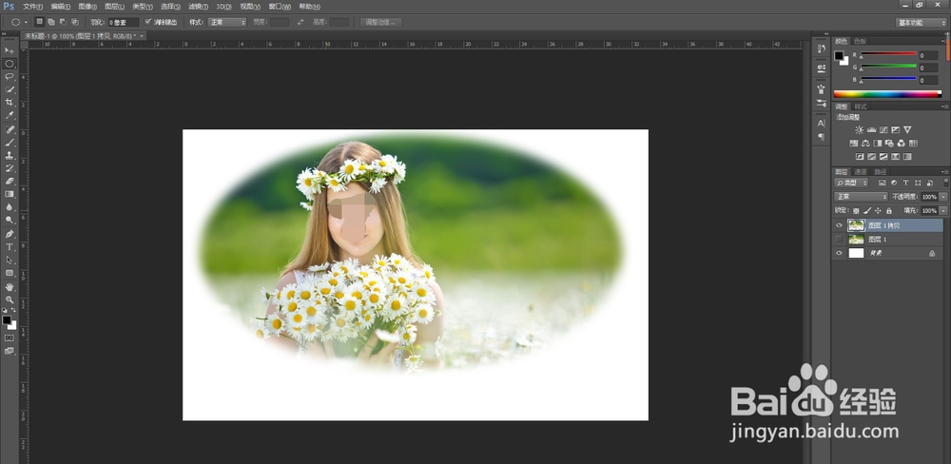The height and width of the screenshot is (464, 951).
Task: Hide the 图层 1 拷贝 layer
Action: pyautogui.click(x=839, y=225)
